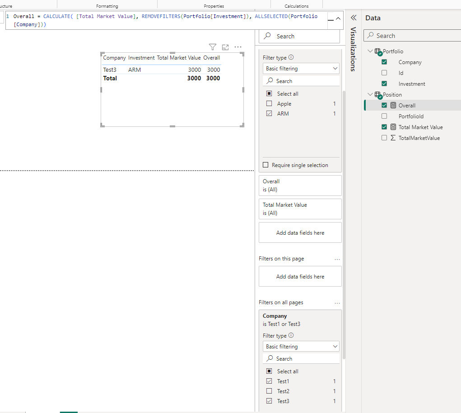
Task: Check Test2 in Company filter
Action: (269, 391)
